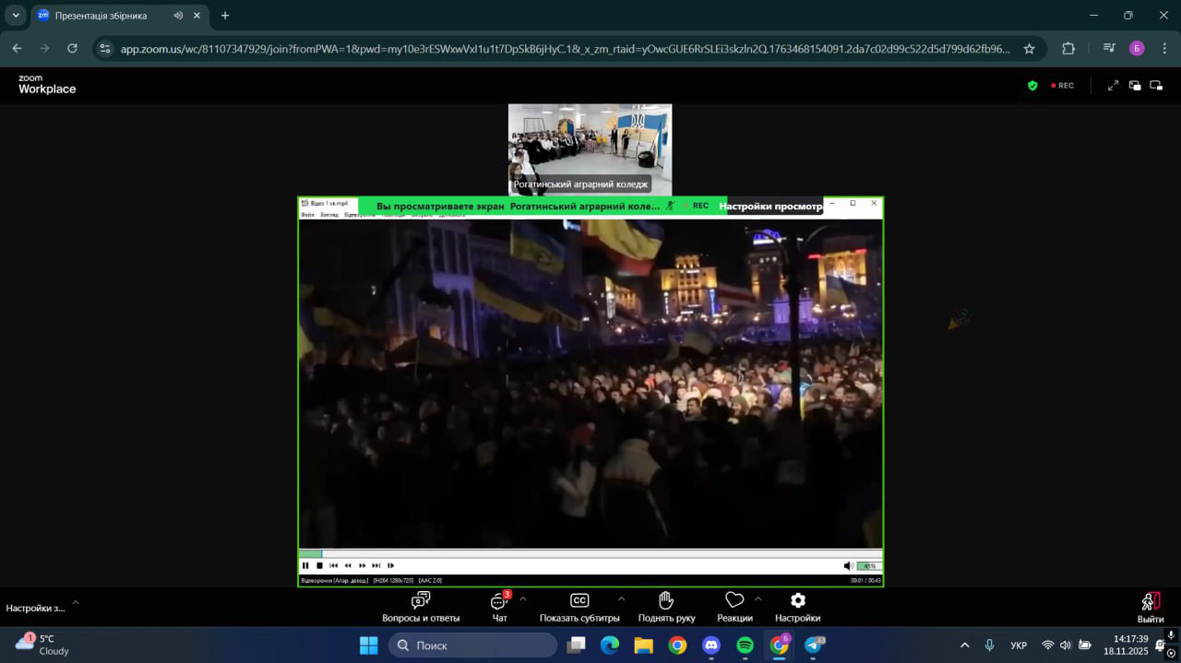Enter Zoom full screen mode
The height and width of the screenshot is (663, 1181).
[1113, 86]
